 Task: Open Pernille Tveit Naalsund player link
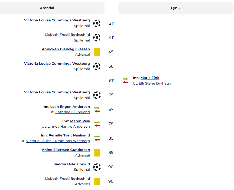click(x=69, y=135)
